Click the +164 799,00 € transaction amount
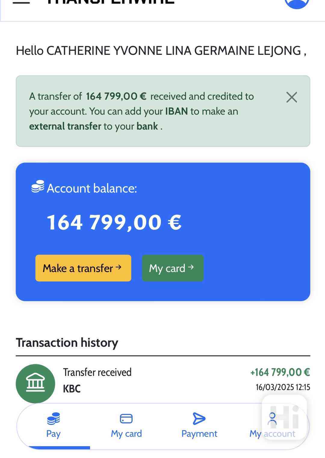Viewport: 325px width, 458px height. (x=280, y=372)
